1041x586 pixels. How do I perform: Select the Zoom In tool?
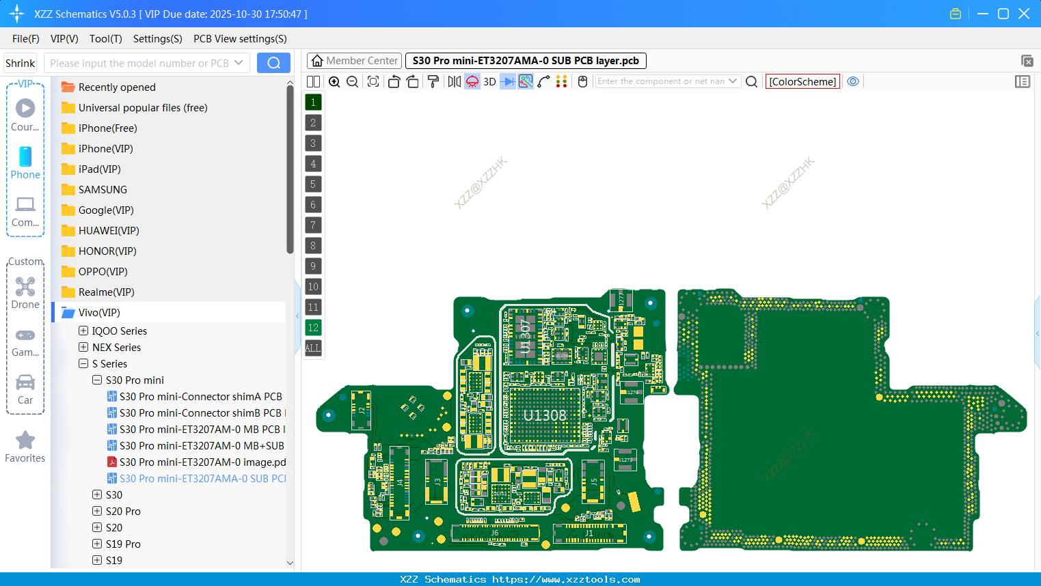pyautogui.click(x=334, y=81)
